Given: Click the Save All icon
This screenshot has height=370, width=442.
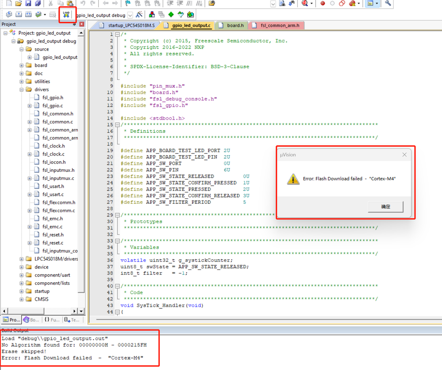Looking at the screenshot, I should point(38,3).
